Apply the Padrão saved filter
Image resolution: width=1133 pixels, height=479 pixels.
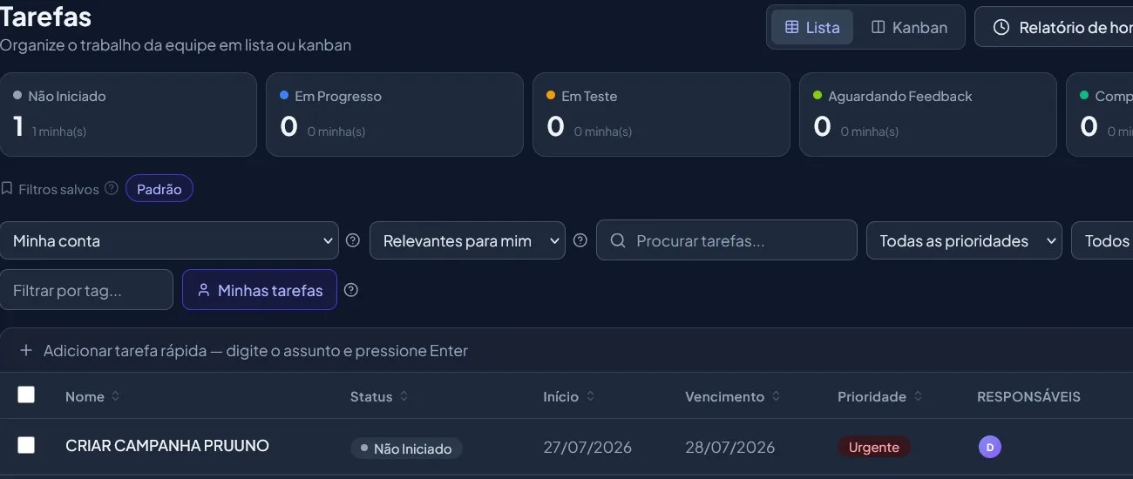click(159, 189)
